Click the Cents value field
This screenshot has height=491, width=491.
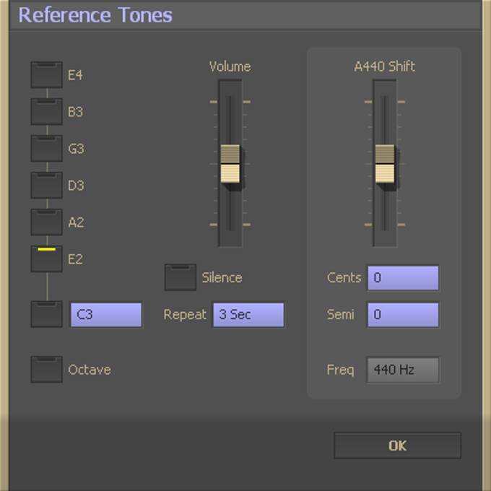402,278
